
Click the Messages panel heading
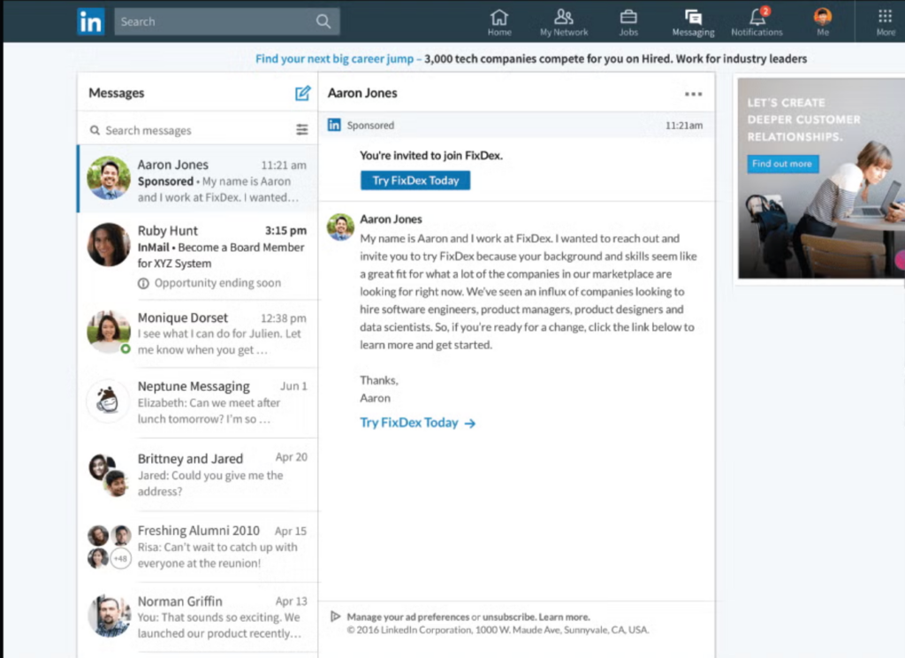117,93
